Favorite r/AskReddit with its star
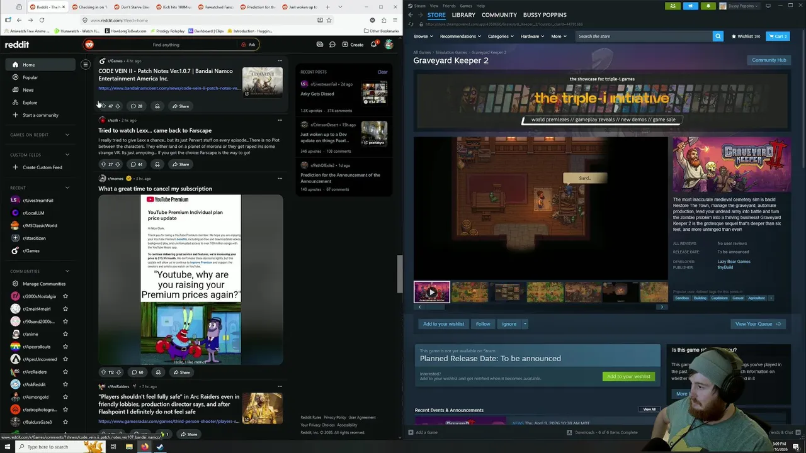 click(65, 384)
